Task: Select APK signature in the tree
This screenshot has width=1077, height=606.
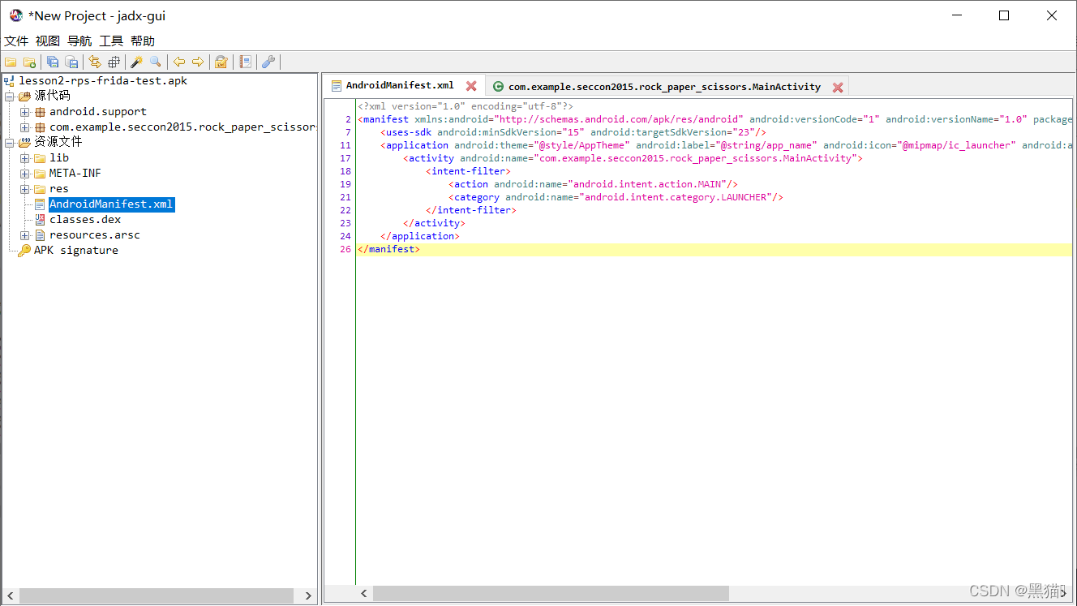Action: click(x=76, y=251)
